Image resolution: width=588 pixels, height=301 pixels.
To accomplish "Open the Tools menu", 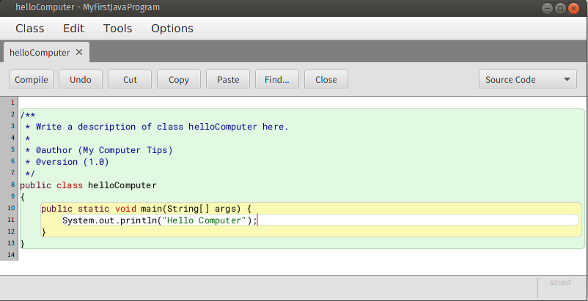I will (118, 29).
